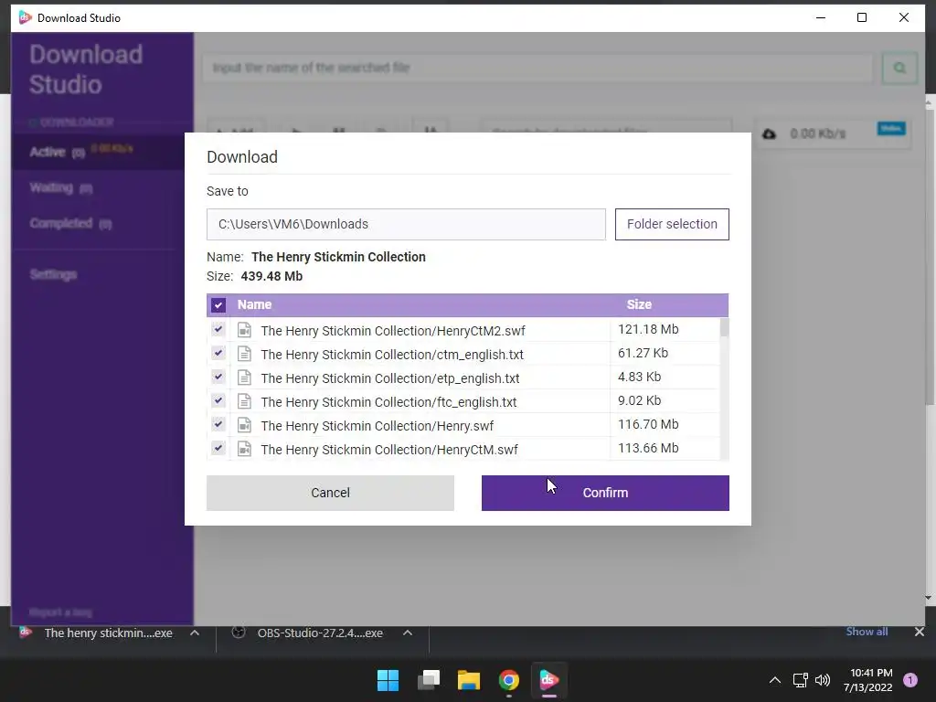Open the clock and calendar flyout
Image resolution: width=936 pixels, height=702 pixels.
click(868, 680)
